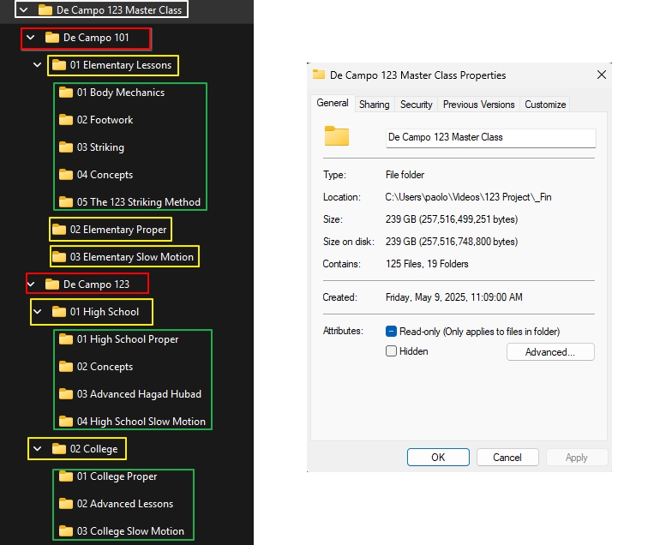Click the 01 College Proper folder icon
The height and width of the screenshot is (545, 666).
(x=65, y=476)
